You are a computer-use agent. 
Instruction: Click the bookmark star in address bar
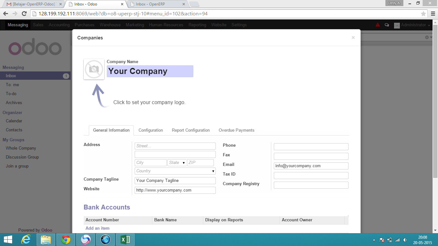pos(424,14)
